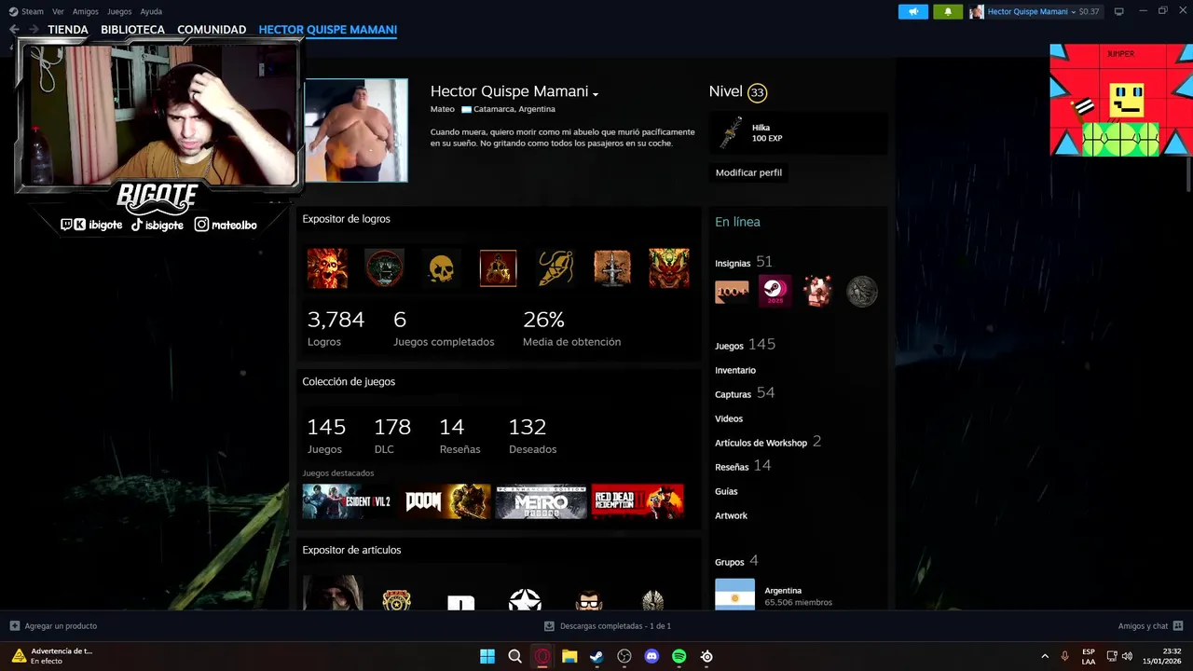Open the Capturas 54 link
This screenshot has height=671, width=1193.
point(745,393)
